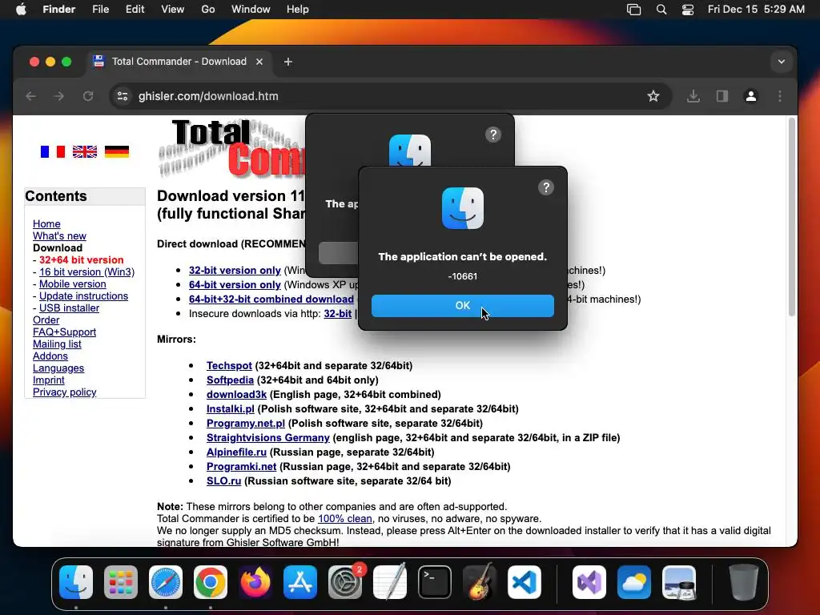The width and height of the screenshot is (820, 615).
Task: Click OK in the front error dialog
Action: 462,305
